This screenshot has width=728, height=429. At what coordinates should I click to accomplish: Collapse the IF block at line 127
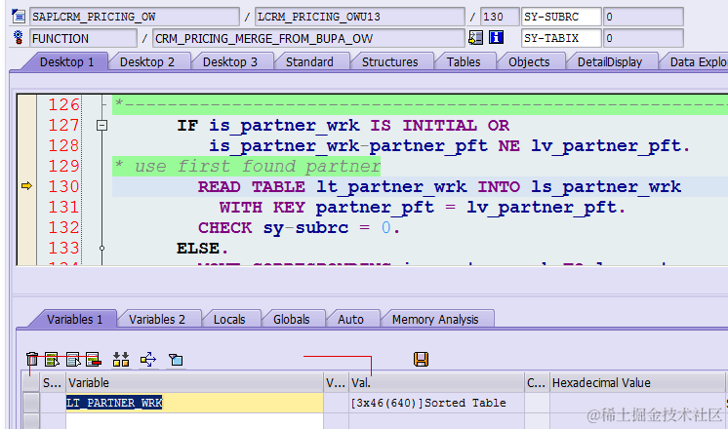(x=101, y=125)
